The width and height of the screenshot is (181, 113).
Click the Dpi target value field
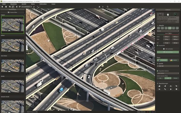(176, 43)
